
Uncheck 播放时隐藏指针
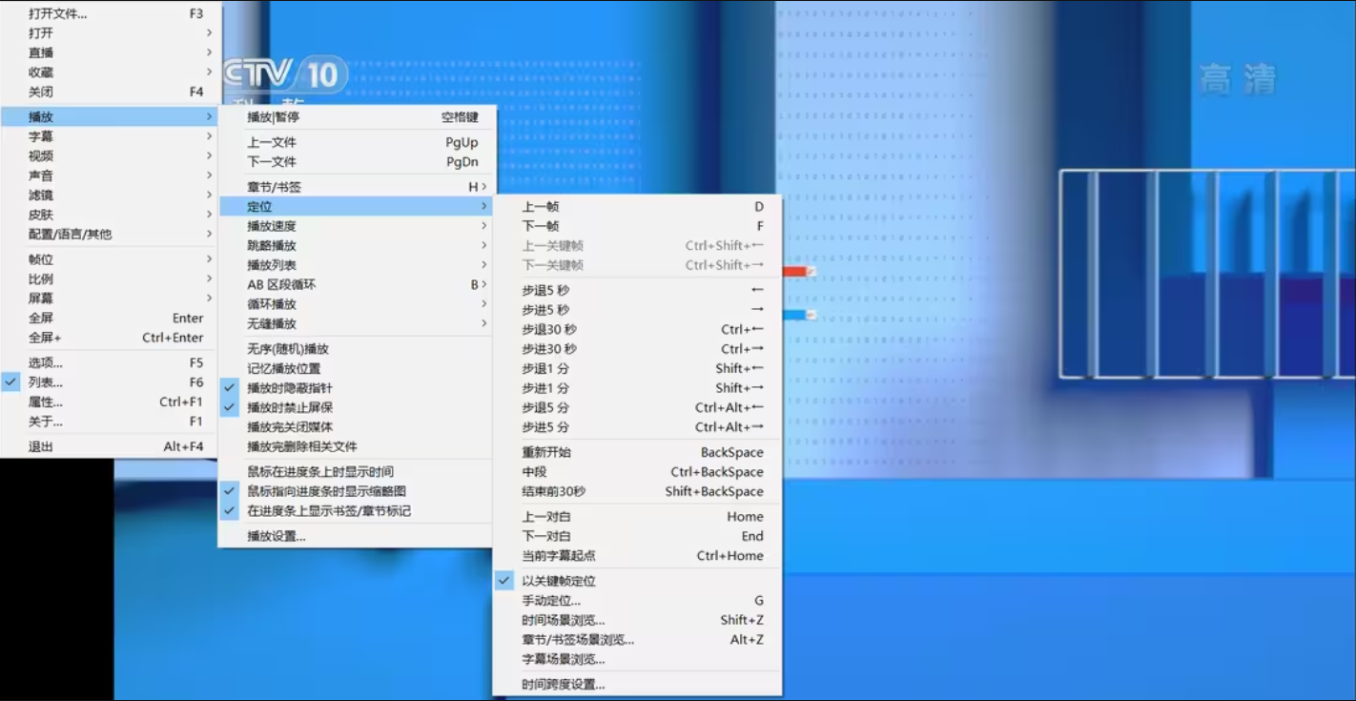point(357,388)
